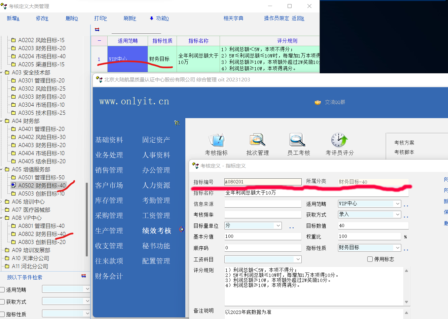Check the 获取方式 filter checkbox

tap(2, 302)
